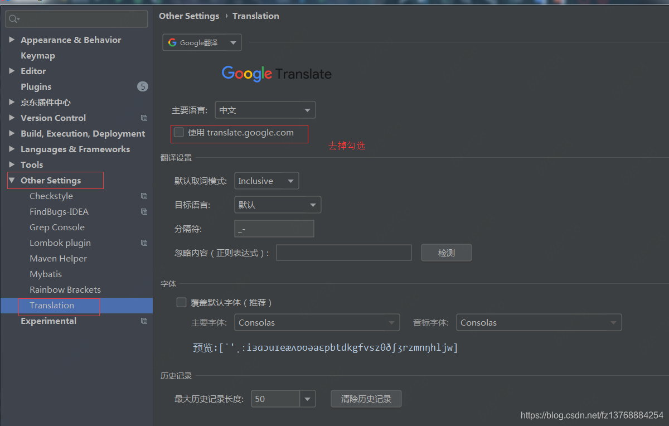Click the 忽略内容(正则表达式) input field

(344, 253)
